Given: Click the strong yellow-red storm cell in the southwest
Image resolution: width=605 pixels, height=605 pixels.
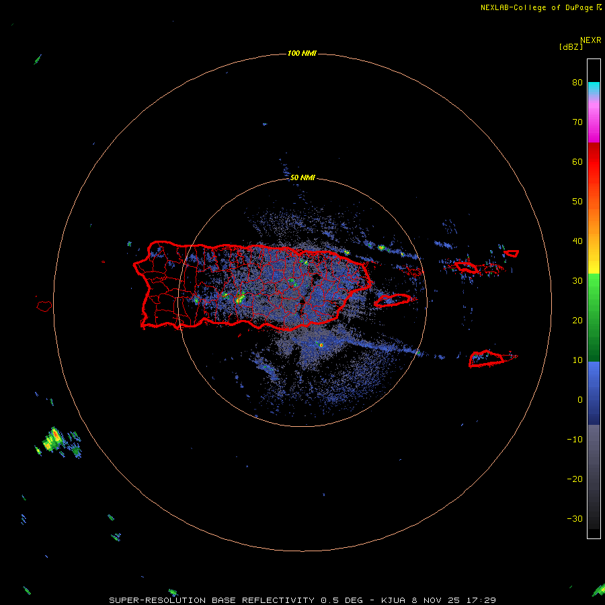Looking at the screenshot, I should click(x=52, y=440).
